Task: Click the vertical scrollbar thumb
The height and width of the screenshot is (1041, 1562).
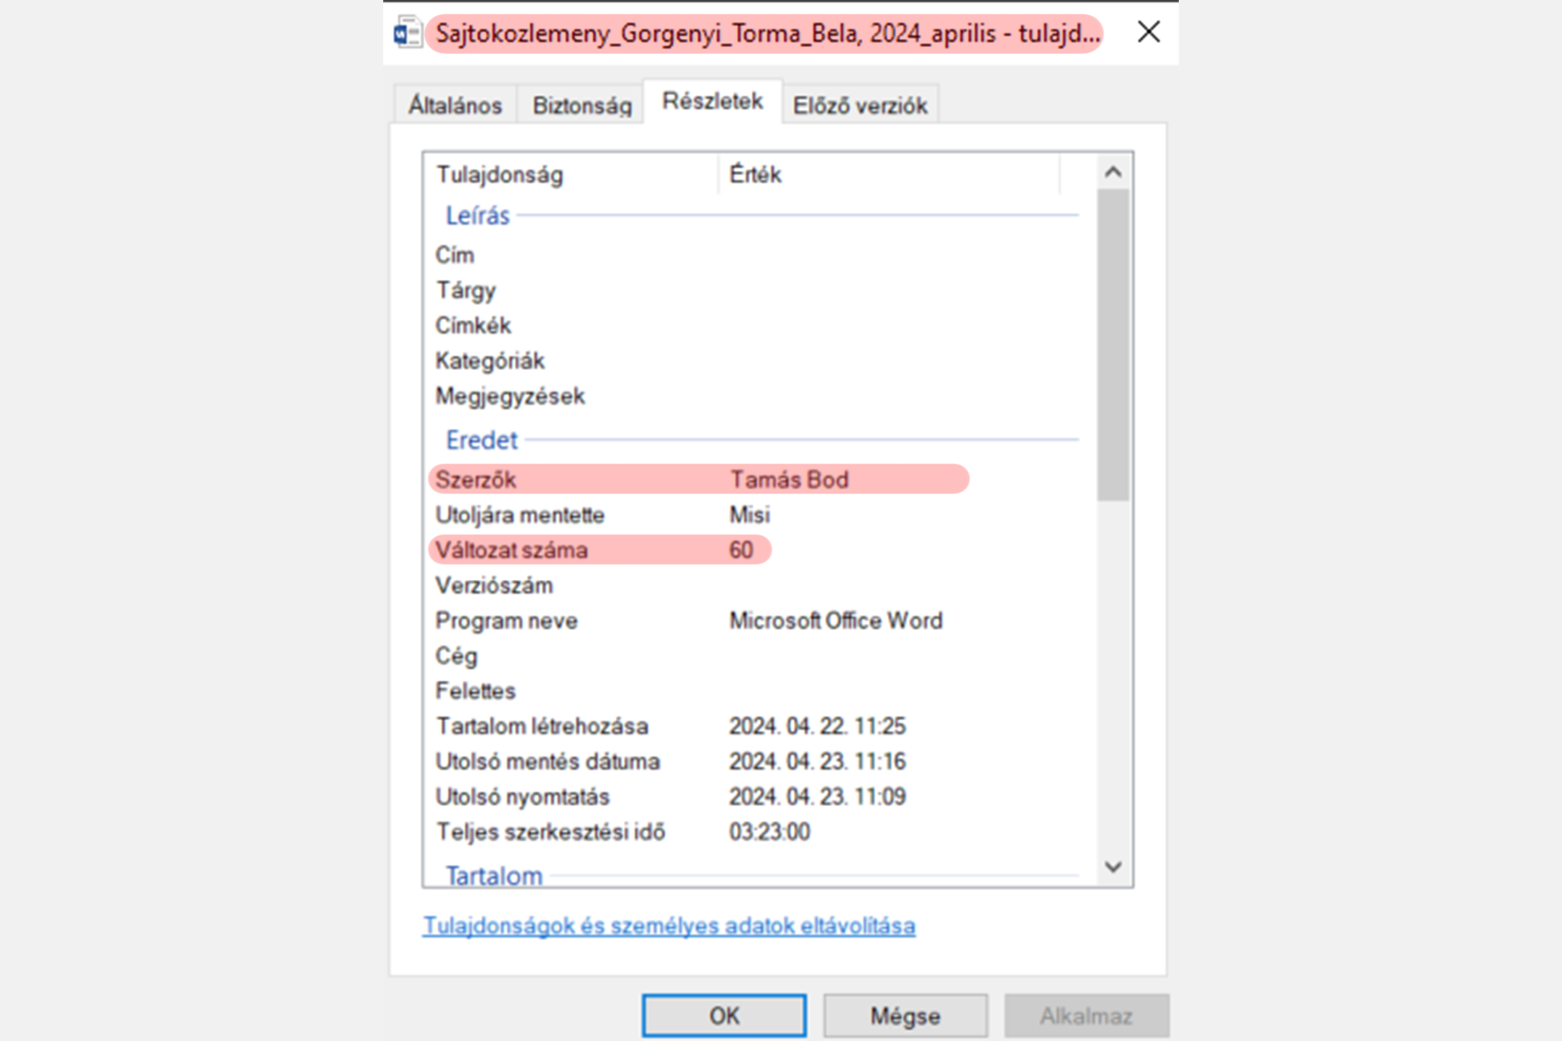Action: tap(1113, 345)
